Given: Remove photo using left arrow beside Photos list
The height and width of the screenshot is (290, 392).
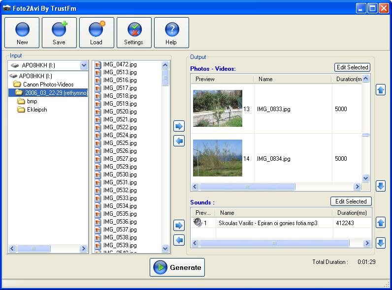Looking at the screenshot, I should click(179, 141).
